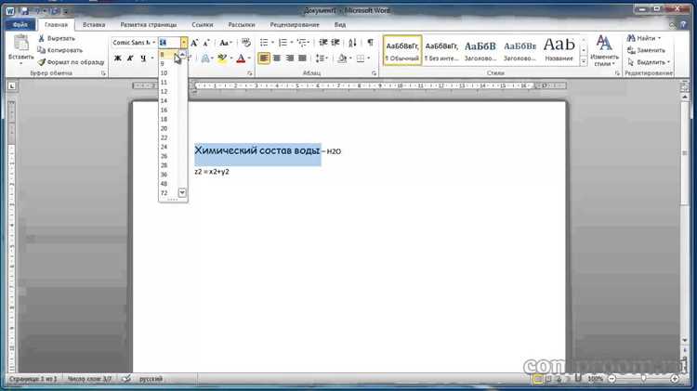Apply the yellow highlight color

[x=222, y=59]
